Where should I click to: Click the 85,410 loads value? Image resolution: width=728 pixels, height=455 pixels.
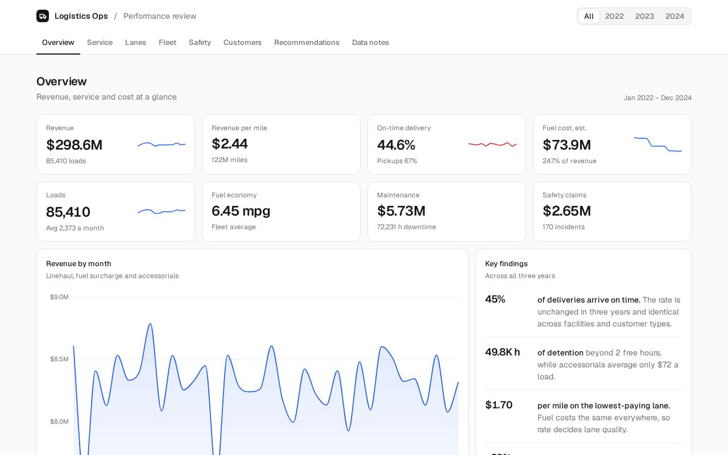68,212
